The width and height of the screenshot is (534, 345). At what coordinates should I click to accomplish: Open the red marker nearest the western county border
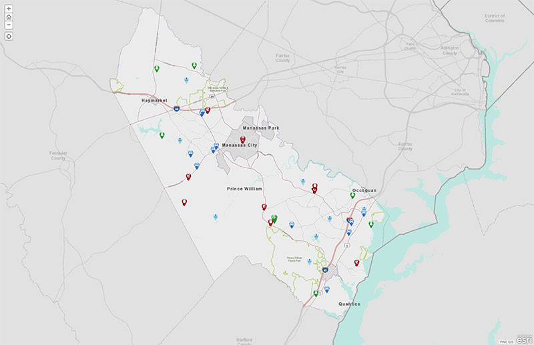184,202
